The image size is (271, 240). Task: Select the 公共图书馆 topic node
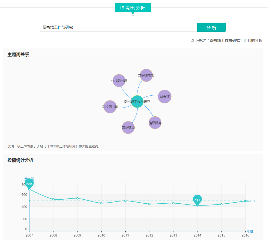tap(119, 81)
